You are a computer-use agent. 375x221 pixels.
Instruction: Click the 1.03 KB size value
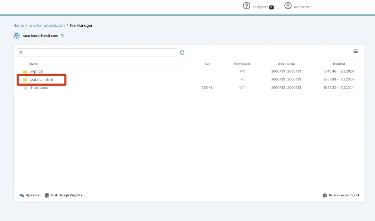[x=207, y=87]
